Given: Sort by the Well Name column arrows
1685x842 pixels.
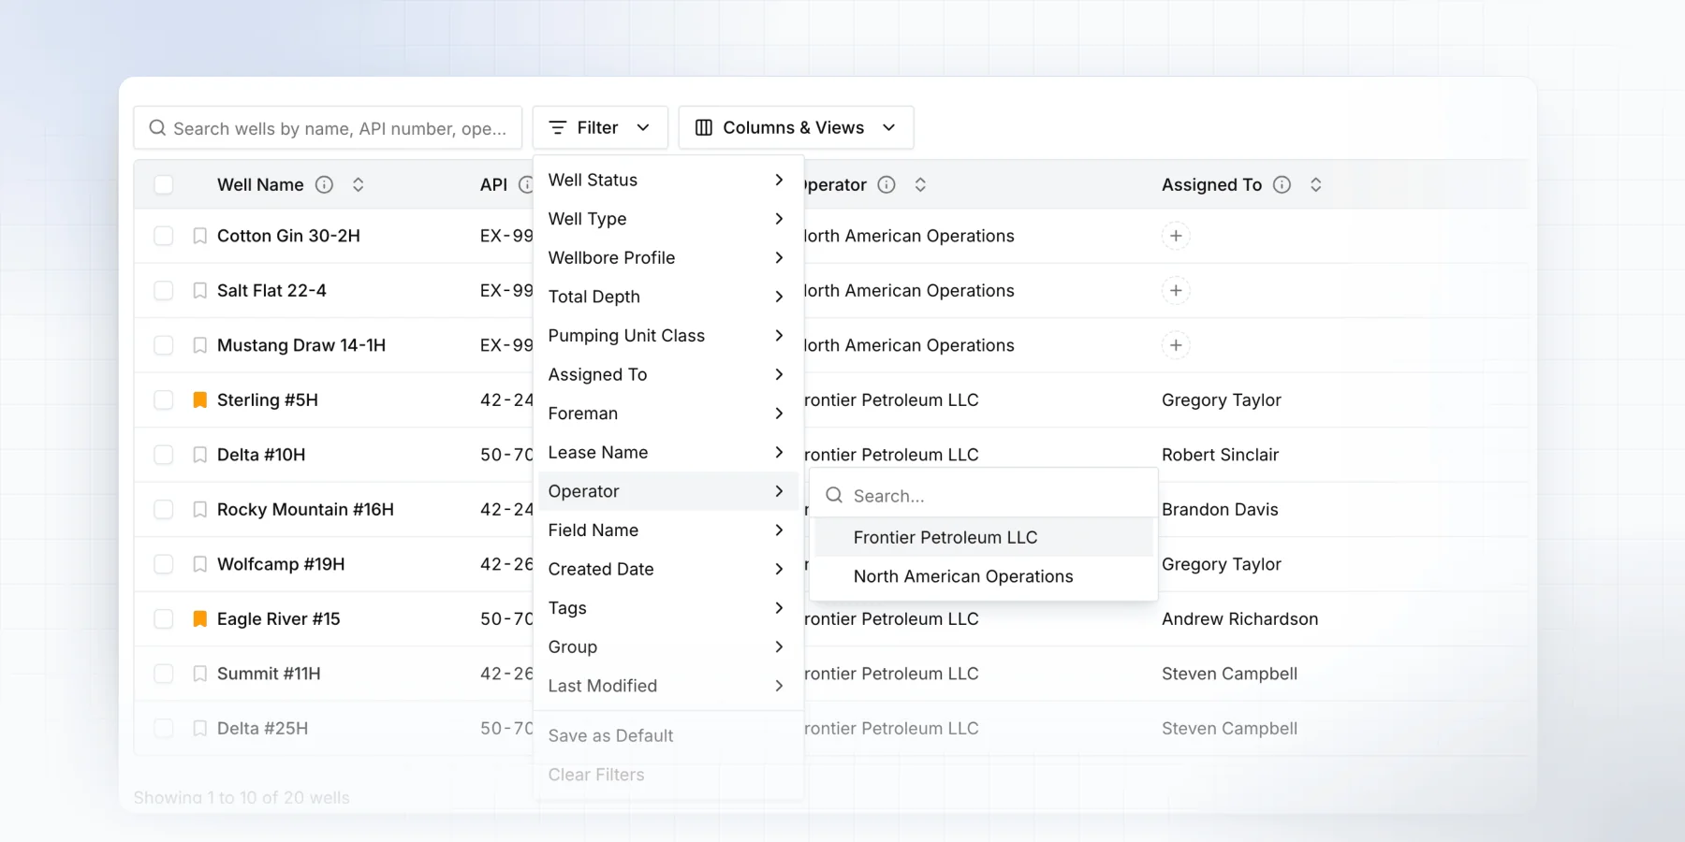Looking at the screenshot, I should pos(358,185).
